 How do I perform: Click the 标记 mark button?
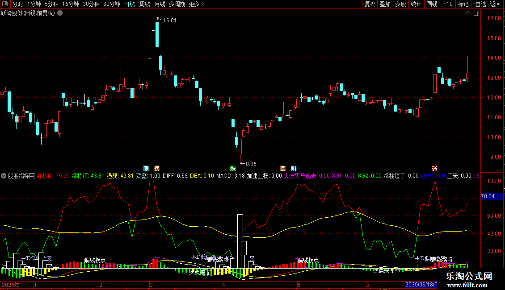463,4
